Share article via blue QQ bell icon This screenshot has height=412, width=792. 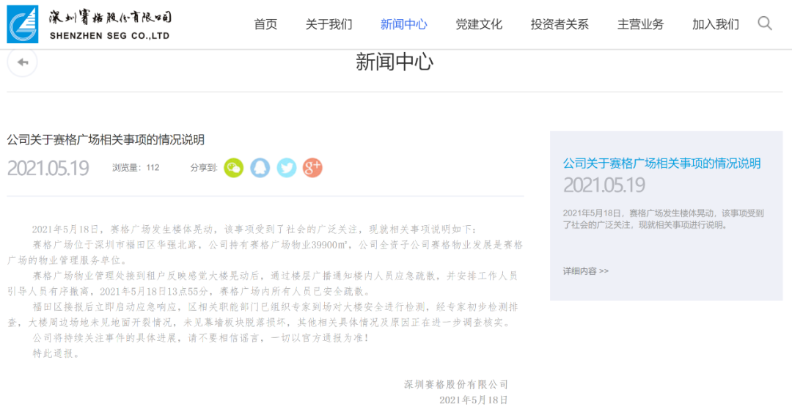pos(260,168)
